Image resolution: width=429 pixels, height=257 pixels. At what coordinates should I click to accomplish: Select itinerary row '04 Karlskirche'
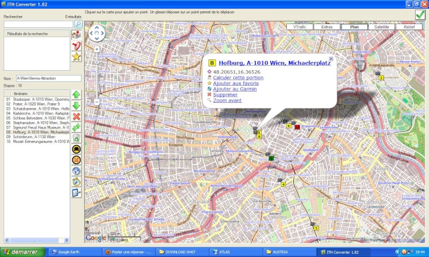37,114
